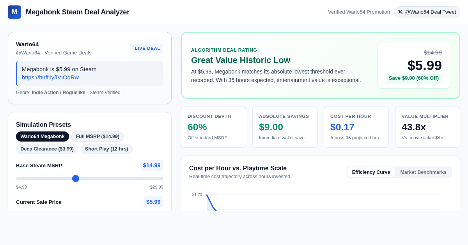Viewport: 468px width, 245px height.
Task: Click the Great Value Historic Low heading
Action: [241, 60]
